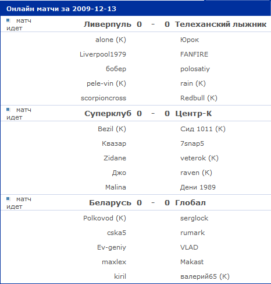Open the Суперклуб team link
271x284 pixels.
pos(108,114)
